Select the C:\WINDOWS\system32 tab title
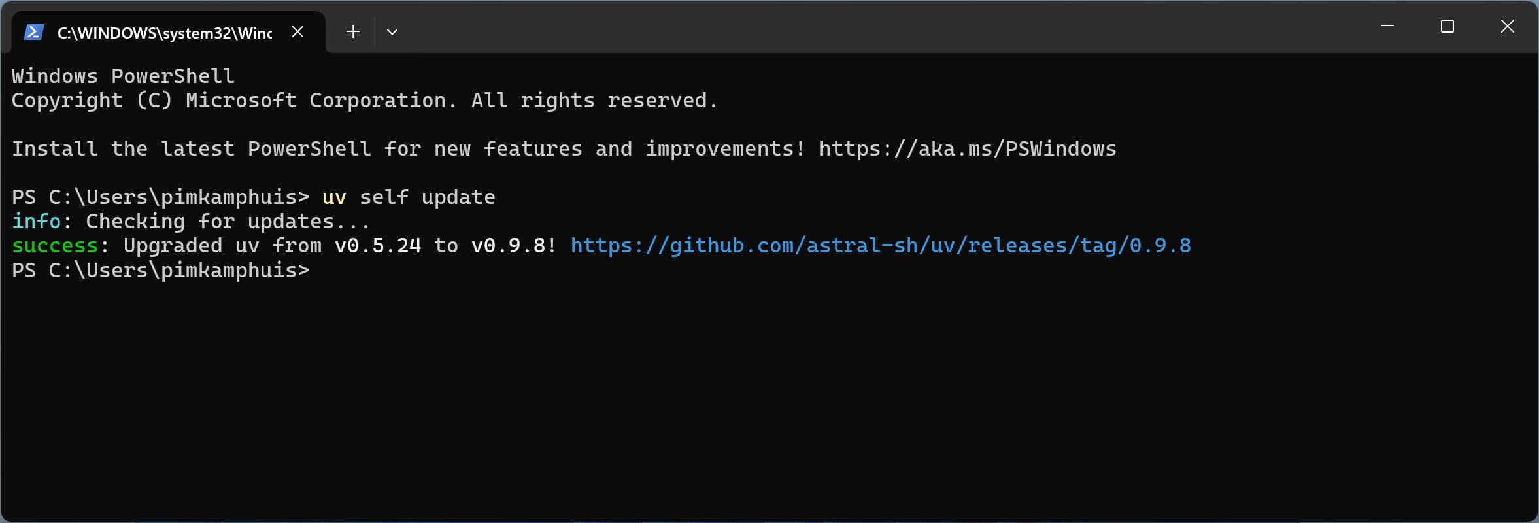The image size is (1539, 523). [164, 33]
